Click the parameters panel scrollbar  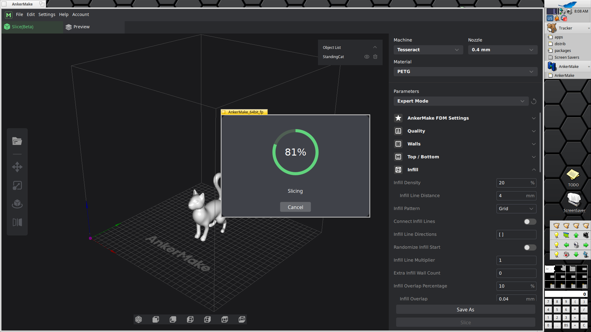click(540, 141)
